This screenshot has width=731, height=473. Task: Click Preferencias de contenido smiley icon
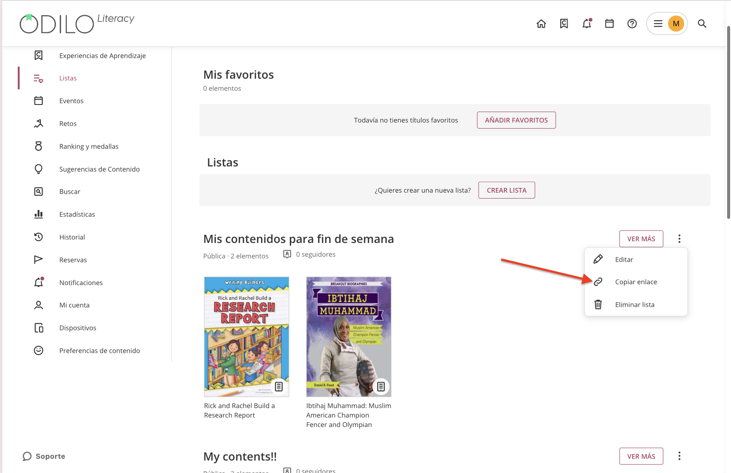coord(39,350)
